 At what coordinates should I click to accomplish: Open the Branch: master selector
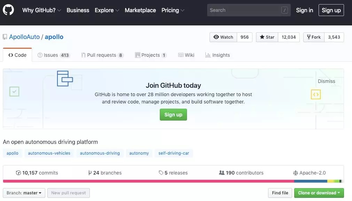point(24,193)
